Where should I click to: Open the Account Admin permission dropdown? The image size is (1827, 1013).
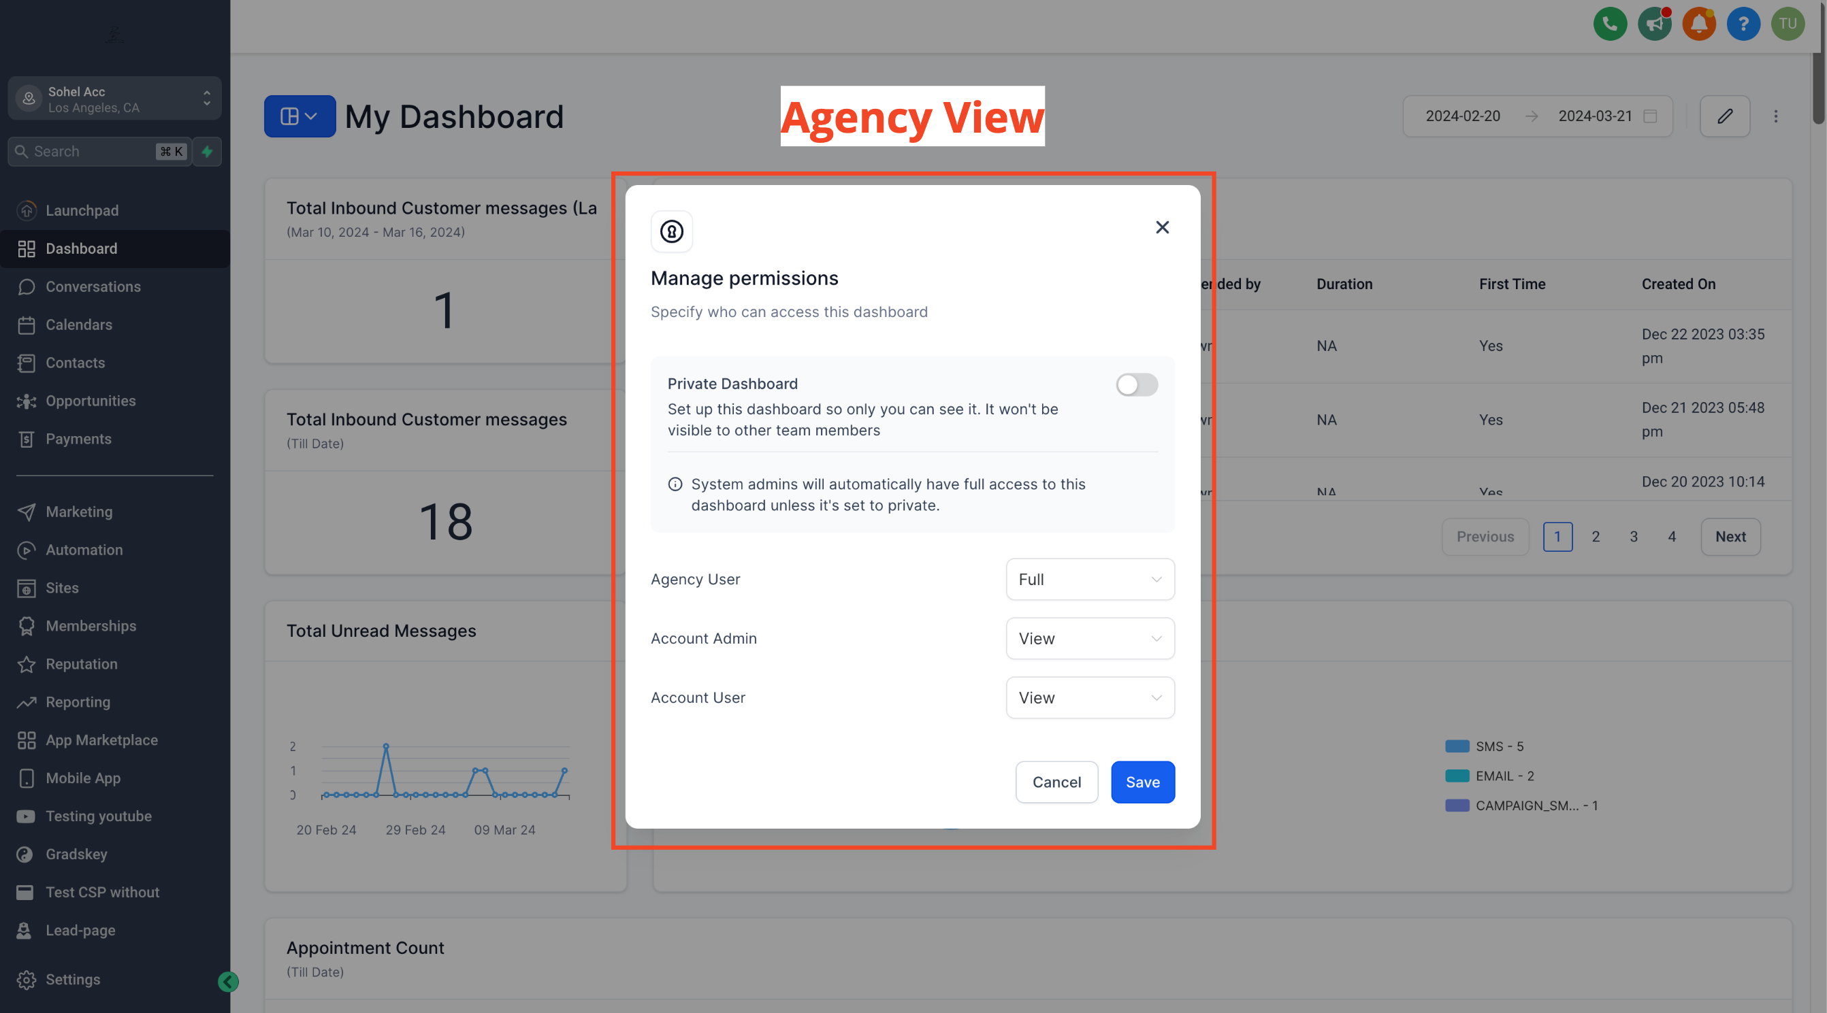click(1089, 639)
